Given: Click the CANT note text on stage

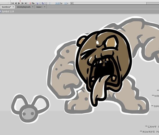Looking at the screenshot, I should point(152,127).
